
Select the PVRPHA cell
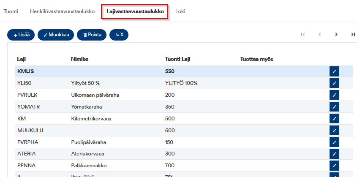[x=28, y=142]
